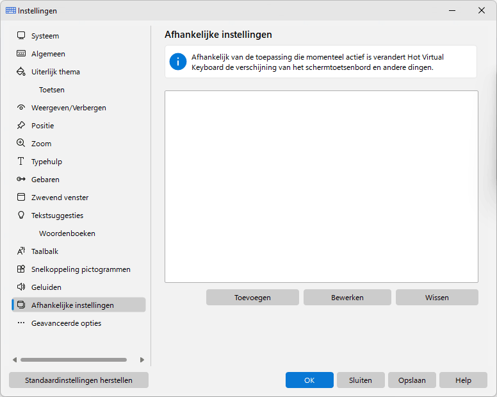This screenshot has width=497, height=397.
Task: Open the Algemeen settings page
Action: 79,54
